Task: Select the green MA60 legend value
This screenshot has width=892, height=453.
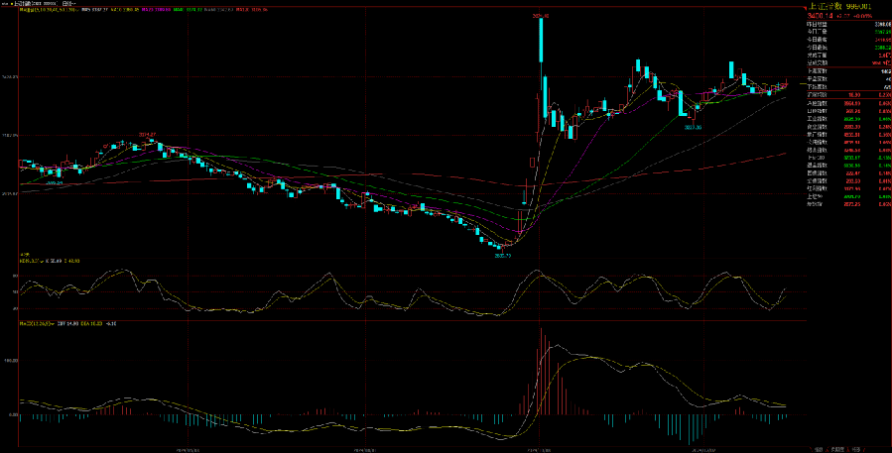Action: coord(188,10)
